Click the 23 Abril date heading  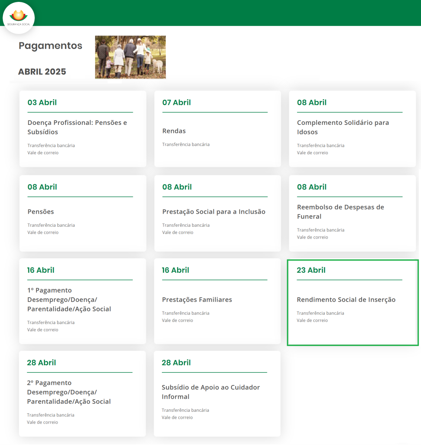click(x=311, y=270)
